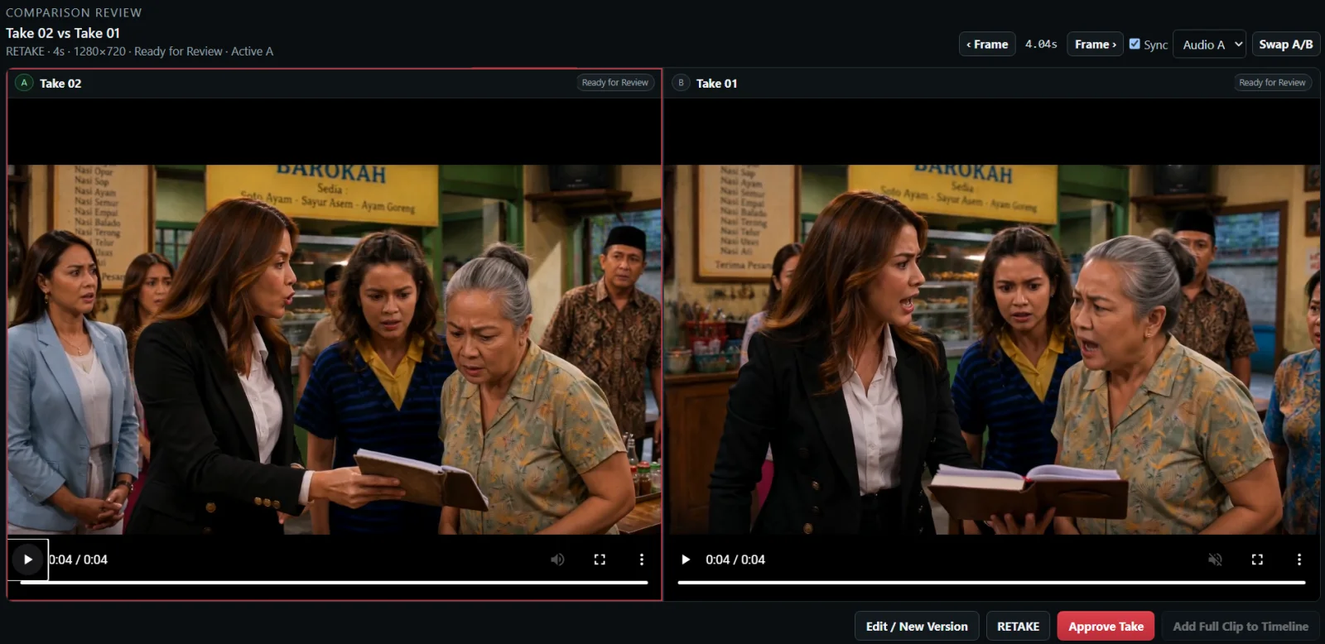This screenshot has width=1325, height=644.
Task: Mute the Take 02 volume icon
Action: pos(558,560)
